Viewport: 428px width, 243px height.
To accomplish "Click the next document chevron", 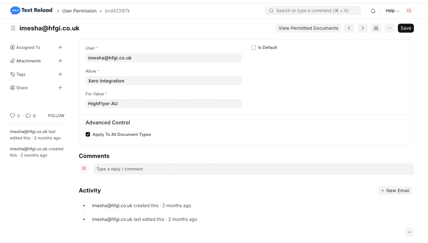I will 363,28.
